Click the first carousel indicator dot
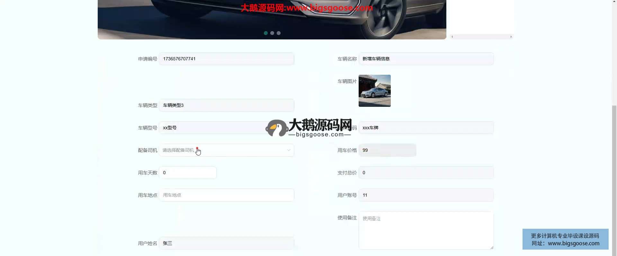Screen dimensions: 617x256 click(x=266, y=33)
